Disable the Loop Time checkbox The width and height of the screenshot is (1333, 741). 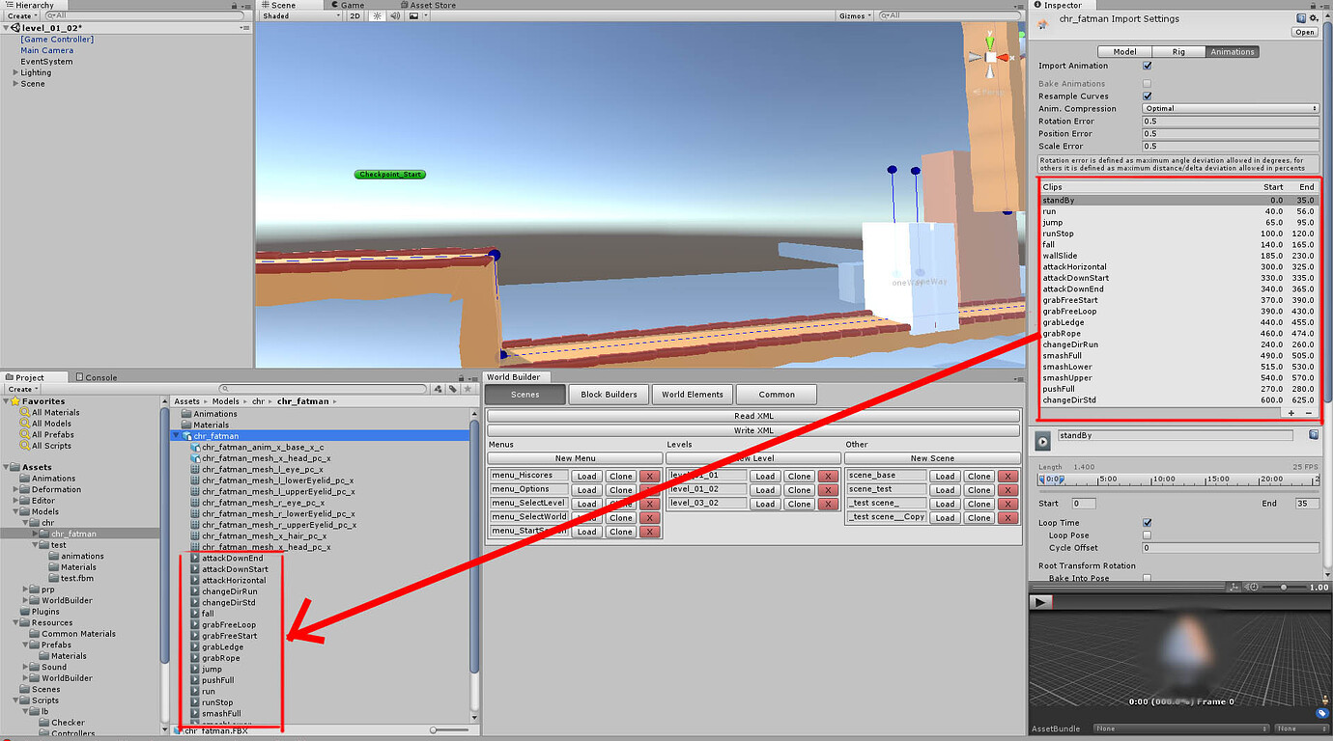point(1147,522)
